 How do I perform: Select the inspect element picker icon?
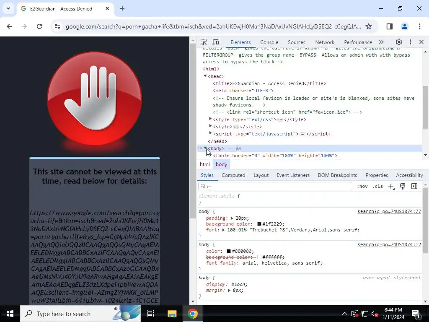click(204, 42)
